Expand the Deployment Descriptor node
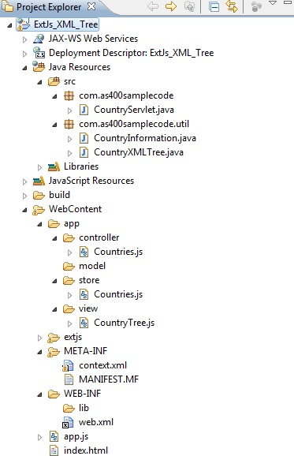Screen dimensions: 294x456 25,54
